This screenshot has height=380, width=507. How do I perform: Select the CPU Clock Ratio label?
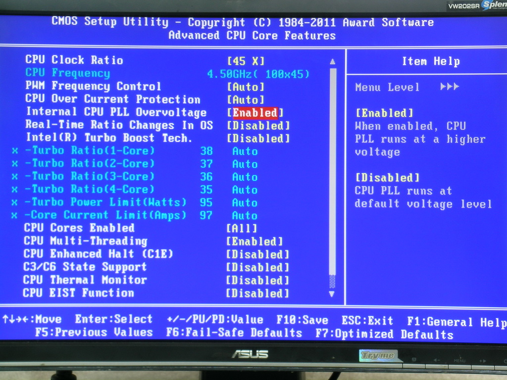[74, 60]
